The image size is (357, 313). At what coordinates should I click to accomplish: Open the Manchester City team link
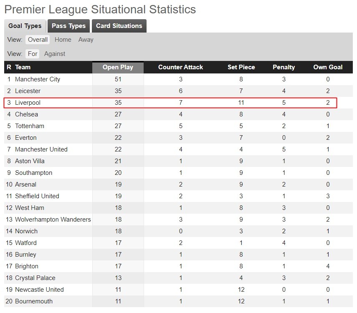click(x=38, y=79)
